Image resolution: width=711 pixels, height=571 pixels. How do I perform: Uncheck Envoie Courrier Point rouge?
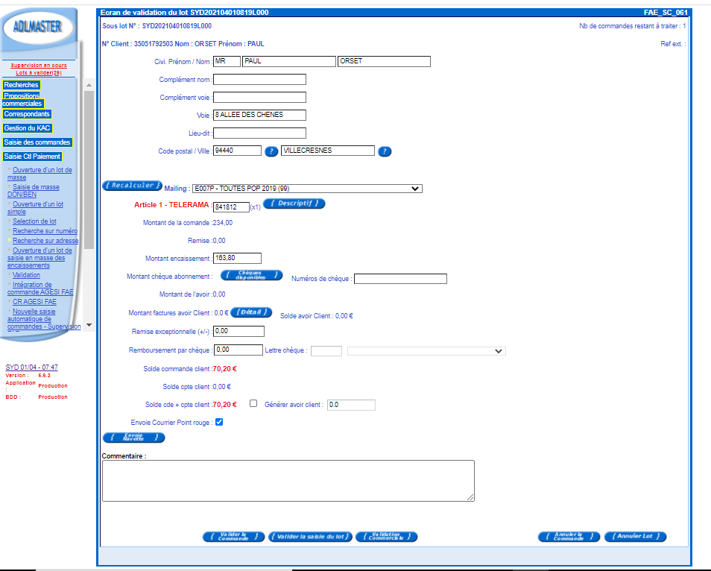click(219, 422)
